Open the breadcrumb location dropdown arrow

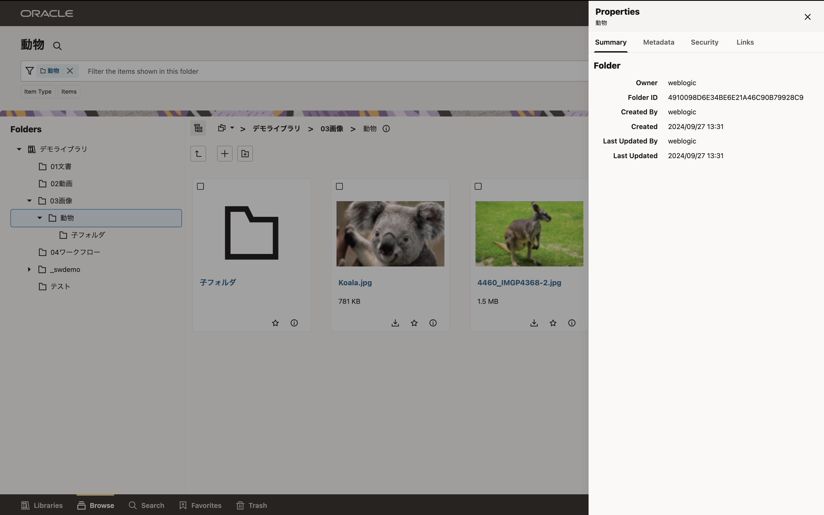232,128
